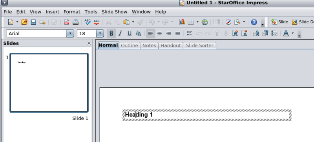Image resolution: width=314 pixels, height=142 pixels.
Task: Open the Insert menu
Action: [x=52, y=12]
